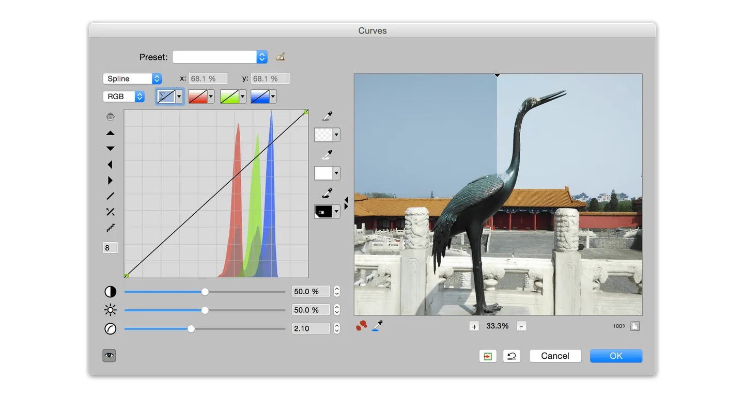744x413 pixels.
Task: Zoom in the preview with the plus button
Action: (x=474, y=326)
